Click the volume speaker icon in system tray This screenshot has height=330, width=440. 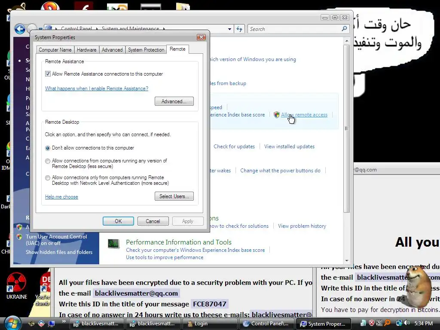[407, 323]
